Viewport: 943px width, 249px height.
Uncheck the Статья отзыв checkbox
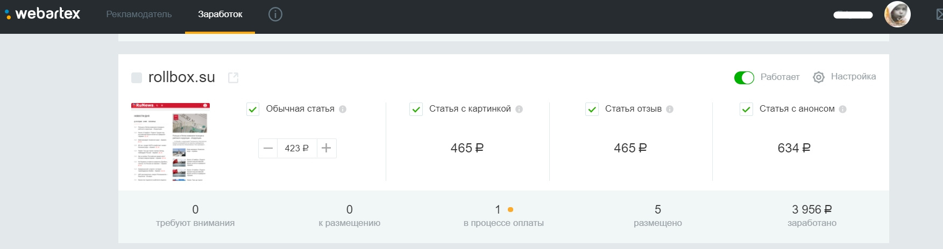(x=592, y=109)
